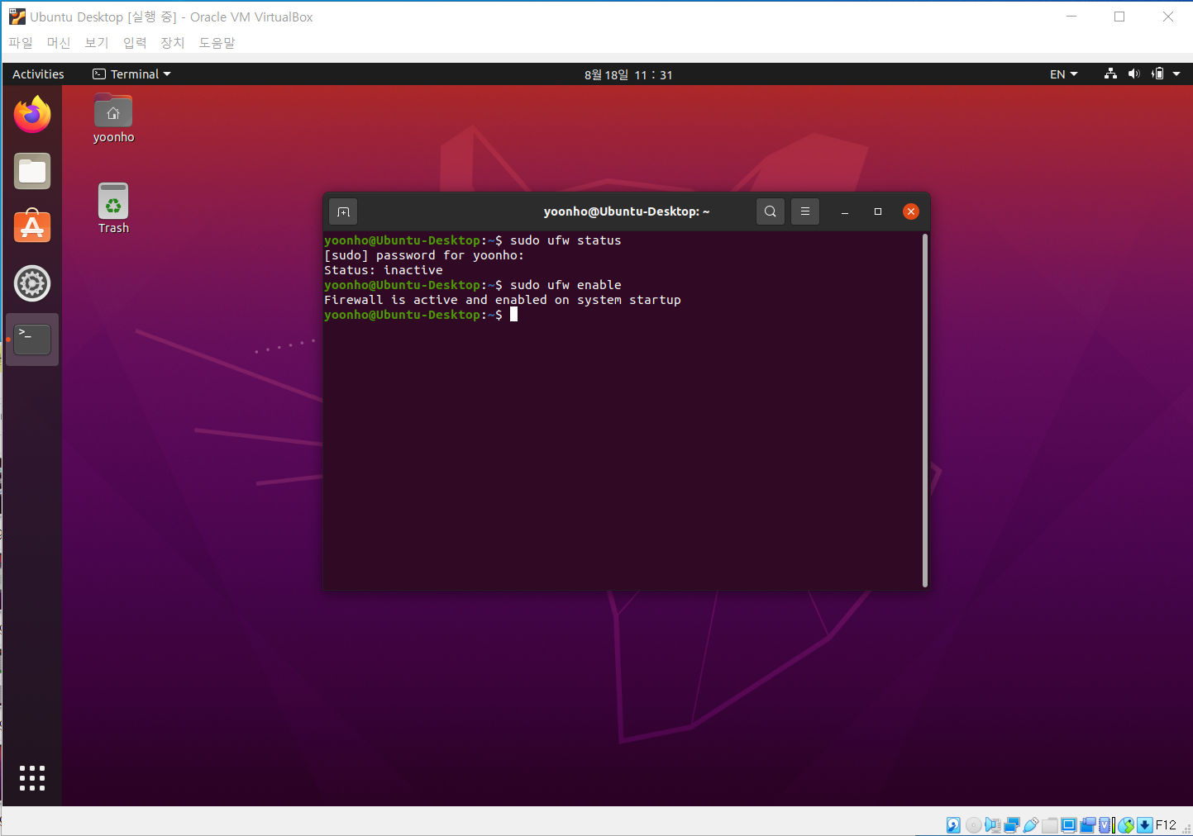The width and height of the screenshot is (1193, 836).
Task: Close the terminal with the orange X
Action: coord(911,211)
